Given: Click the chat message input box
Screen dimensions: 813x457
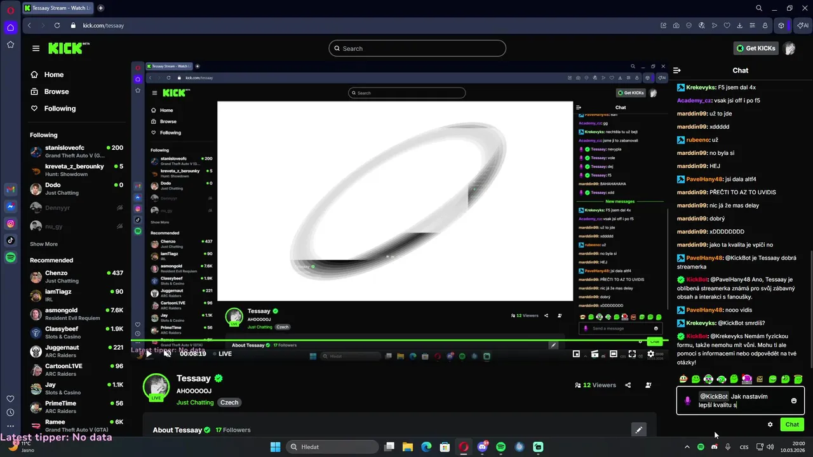Looking at the screenshot, I should click(x=741, y=401).
